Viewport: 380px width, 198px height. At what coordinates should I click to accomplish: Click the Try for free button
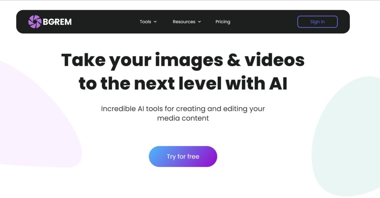[x=183, y=157]
